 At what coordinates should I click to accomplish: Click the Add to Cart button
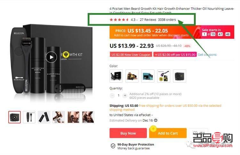(168, 133)
